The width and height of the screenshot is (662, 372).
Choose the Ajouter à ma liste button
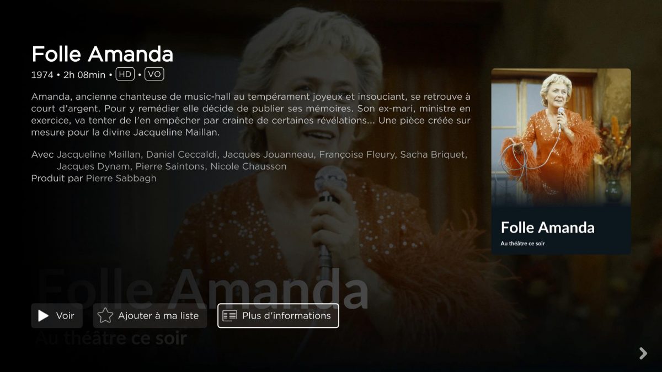150,316
